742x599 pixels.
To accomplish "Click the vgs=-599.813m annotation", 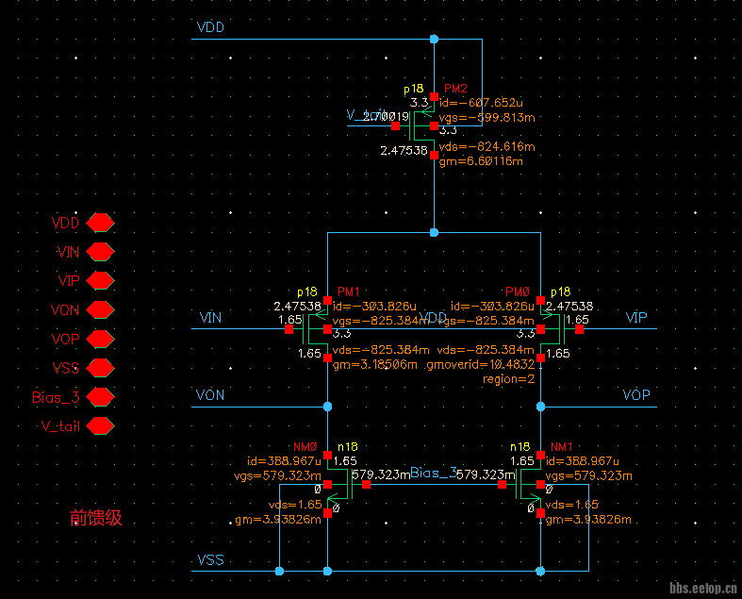I will pyautogui.click(x=486, y=117).
